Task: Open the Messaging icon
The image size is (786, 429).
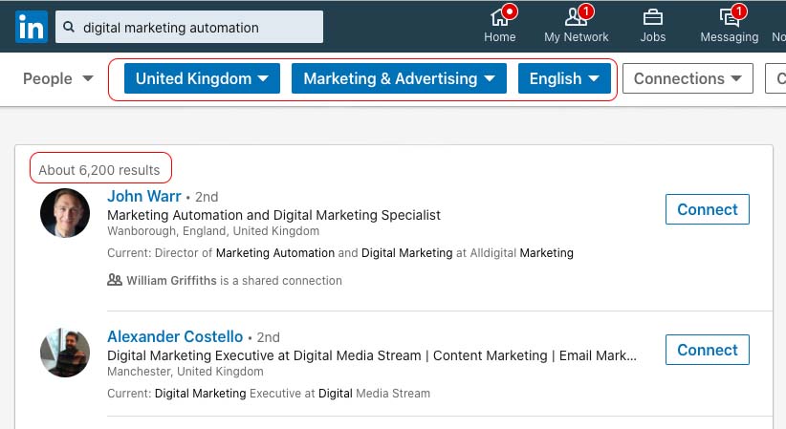Action: click(x=730, y=17)
